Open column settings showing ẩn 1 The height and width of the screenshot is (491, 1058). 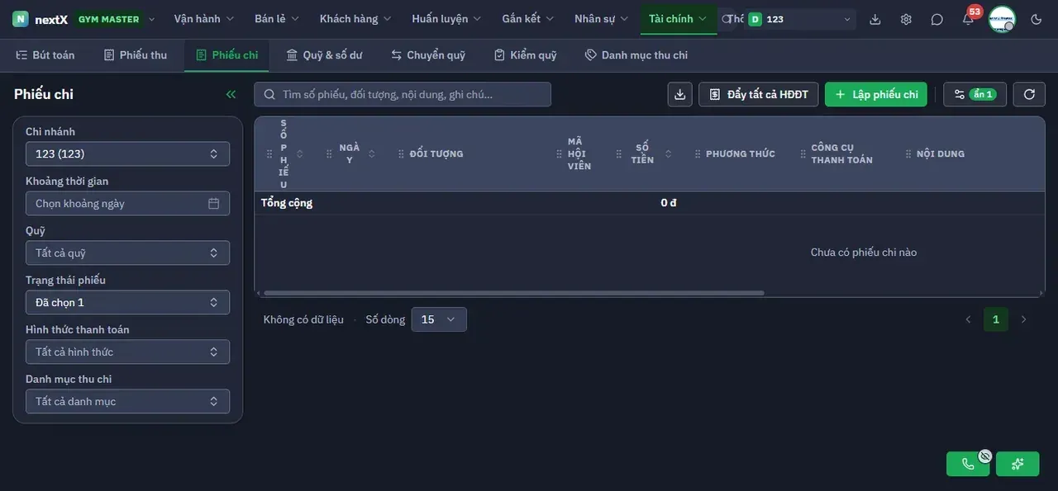pyautogui.click(x=975, y=94)
